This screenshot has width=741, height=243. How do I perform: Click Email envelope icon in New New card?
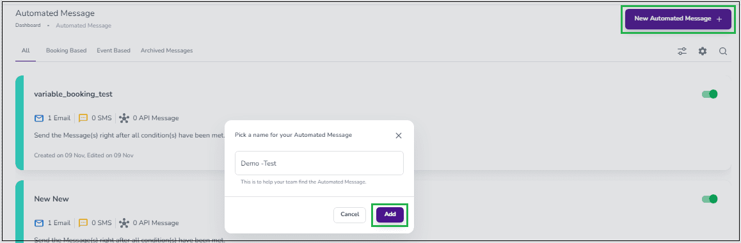[x=39, y=223]
